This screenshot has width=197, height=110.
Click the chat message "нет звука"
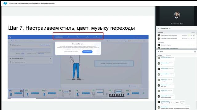pyautogui.click(x=163, y=81)
